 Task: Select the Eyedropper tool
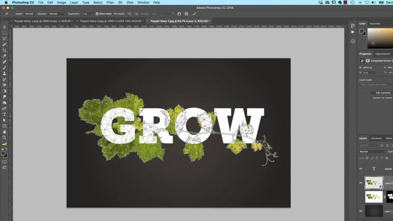tap(4, 56)
